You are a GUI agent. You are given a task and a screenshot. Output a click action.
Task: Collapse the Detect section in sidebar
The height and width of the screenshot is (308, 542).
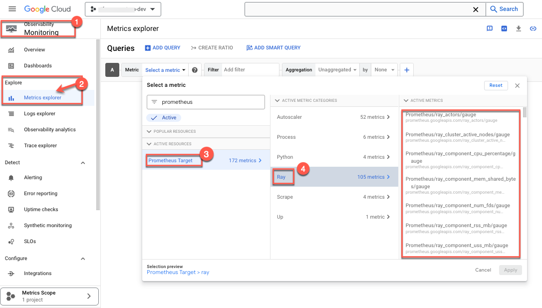click(x=83, y=163)
